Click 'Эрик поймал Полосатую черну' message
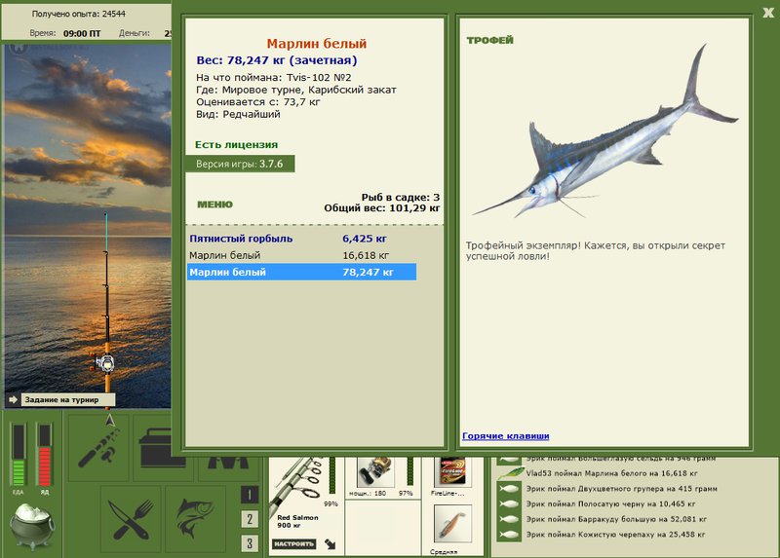Viewport: 780px width, 558px height. tap(610, 503)
